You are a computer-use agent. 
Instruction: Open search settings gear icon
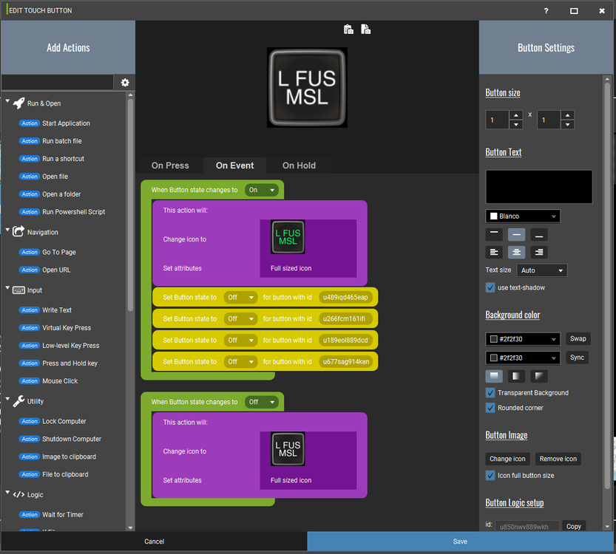[x=125, y=83]
